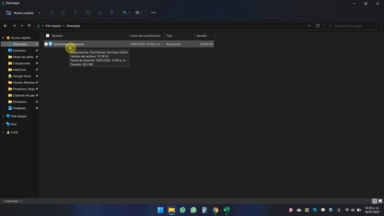The width and height of the screenshot is (384, 216).
Task: Click Descargas in the address breadcrumb
Action: pyautogui.click(x=73, y=26)
